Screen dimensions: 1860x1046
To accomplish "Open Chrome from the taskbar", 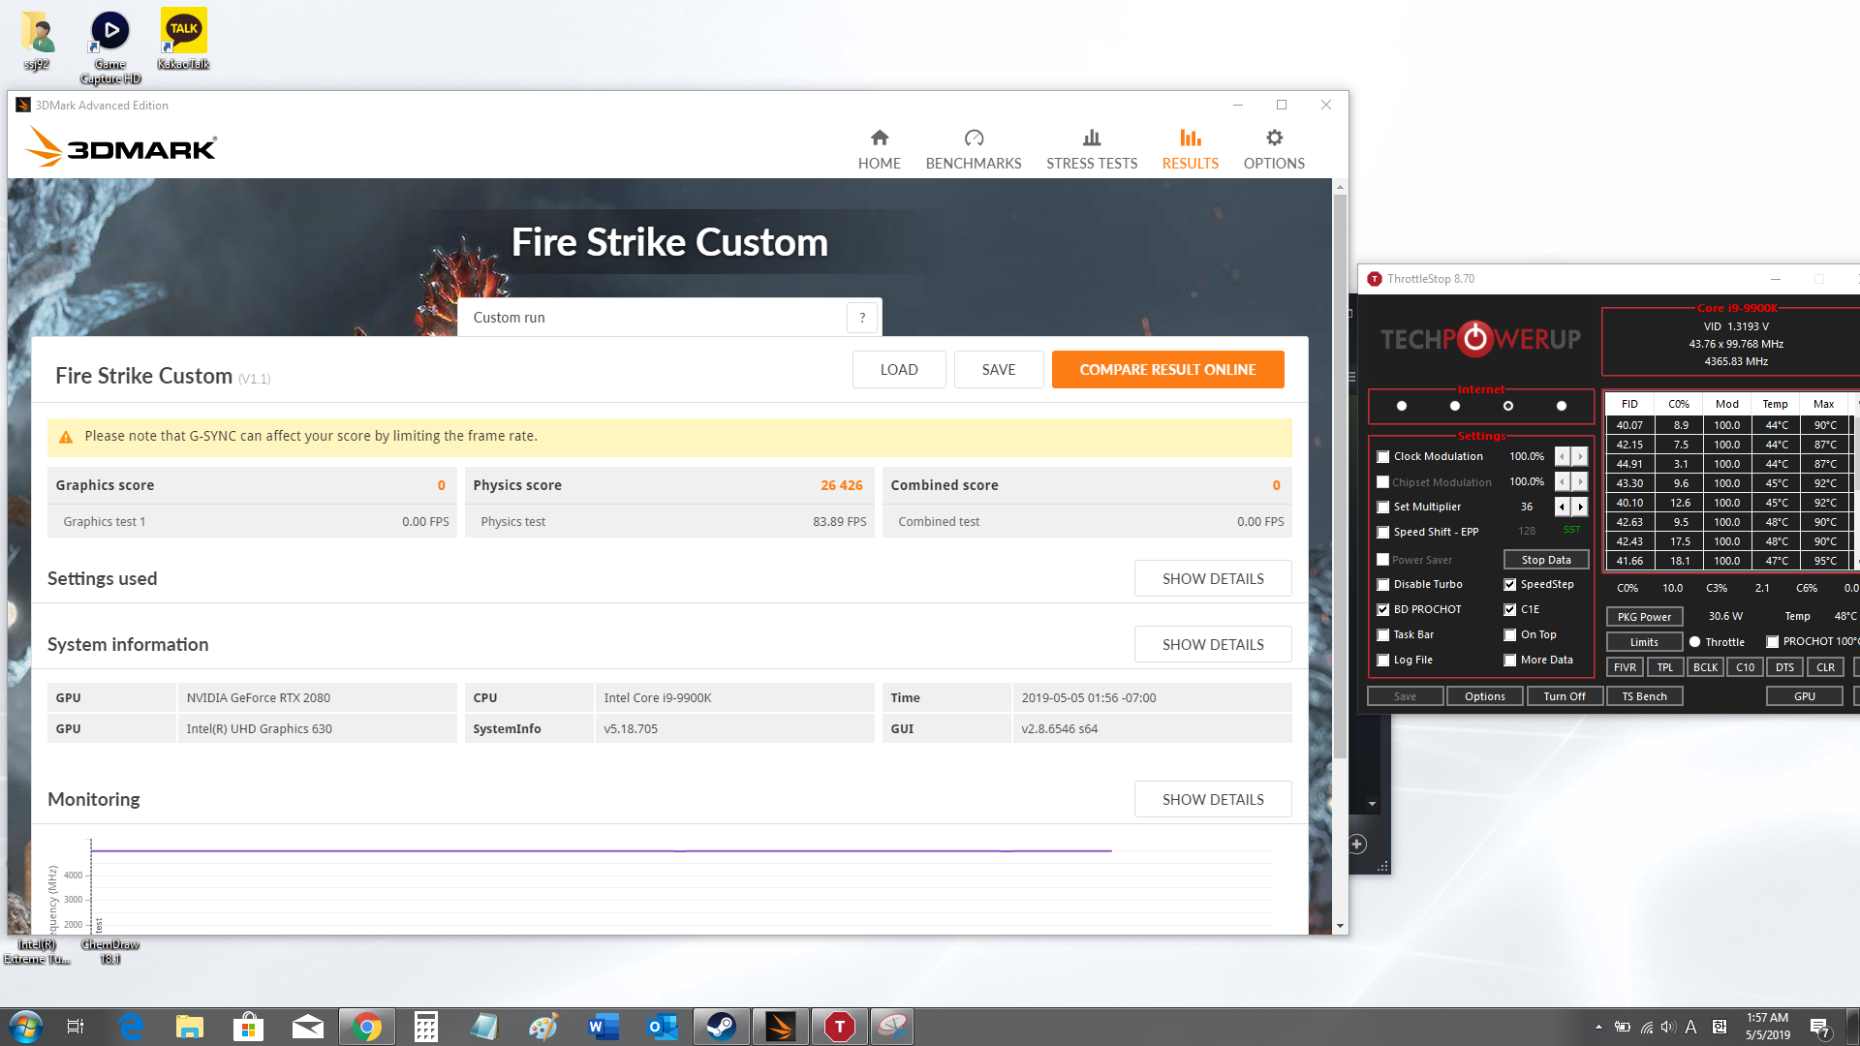I will point(367,1027).
